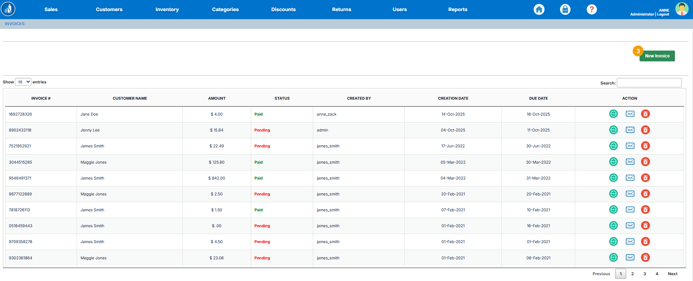This screenshot has height=281, width=693.
Task: Click Anne's user avatar picture
Action: point(681,9)
